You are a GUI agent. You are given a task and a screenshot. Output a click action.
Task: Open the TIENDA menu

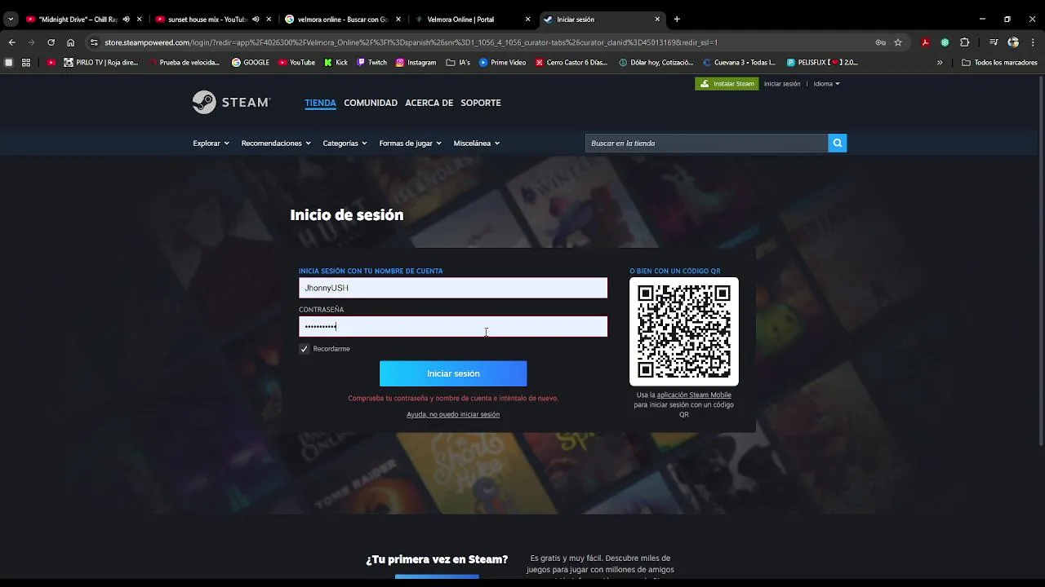[x=320, y=103]
